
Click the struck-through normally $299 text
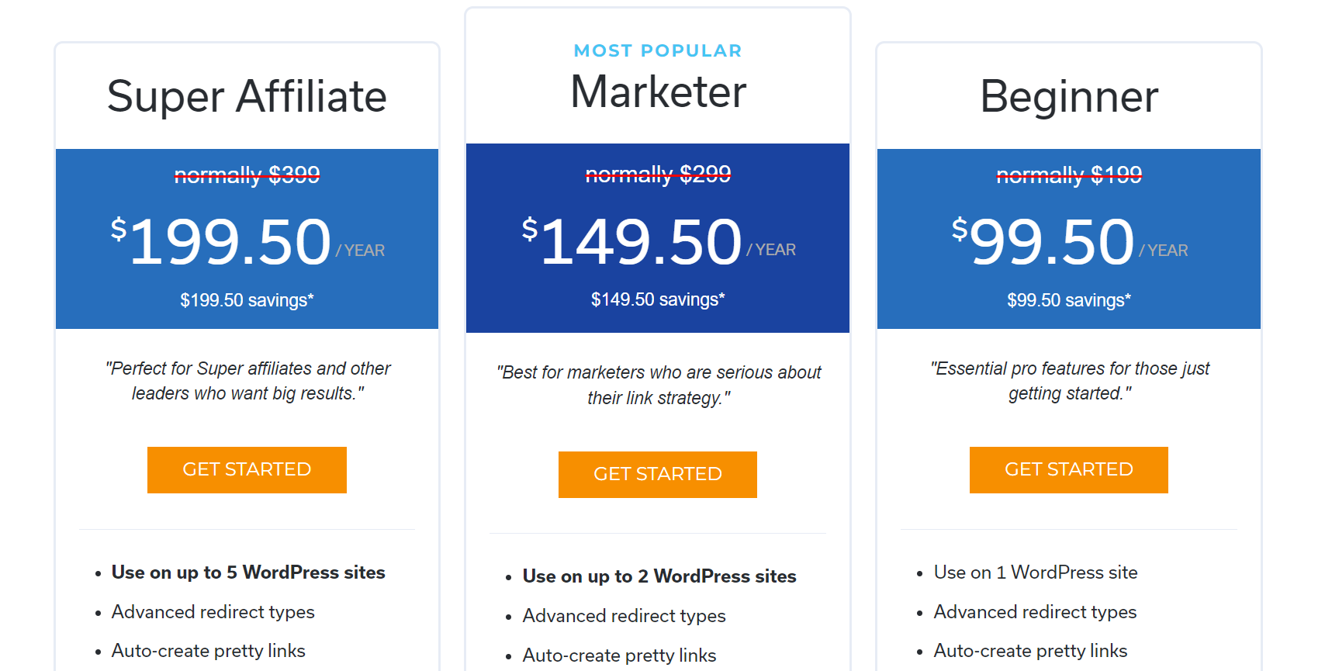click(658, 175)
